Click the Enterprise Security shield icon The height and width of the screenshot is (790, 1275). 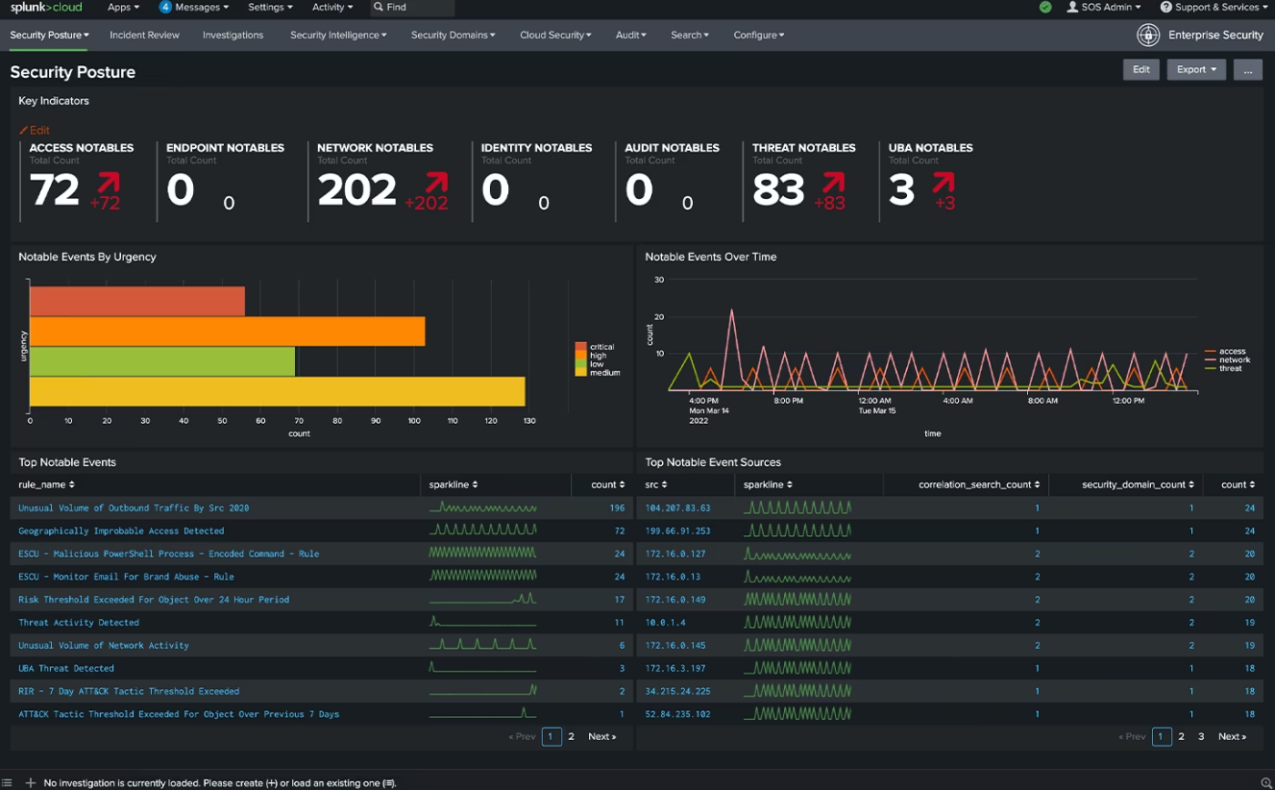tap(1147, 35)
